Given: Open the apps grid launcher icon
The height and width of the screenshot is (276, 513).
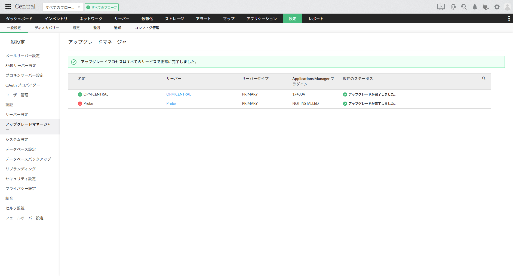Looking at the screenshot, I should [x=8, y=7].
